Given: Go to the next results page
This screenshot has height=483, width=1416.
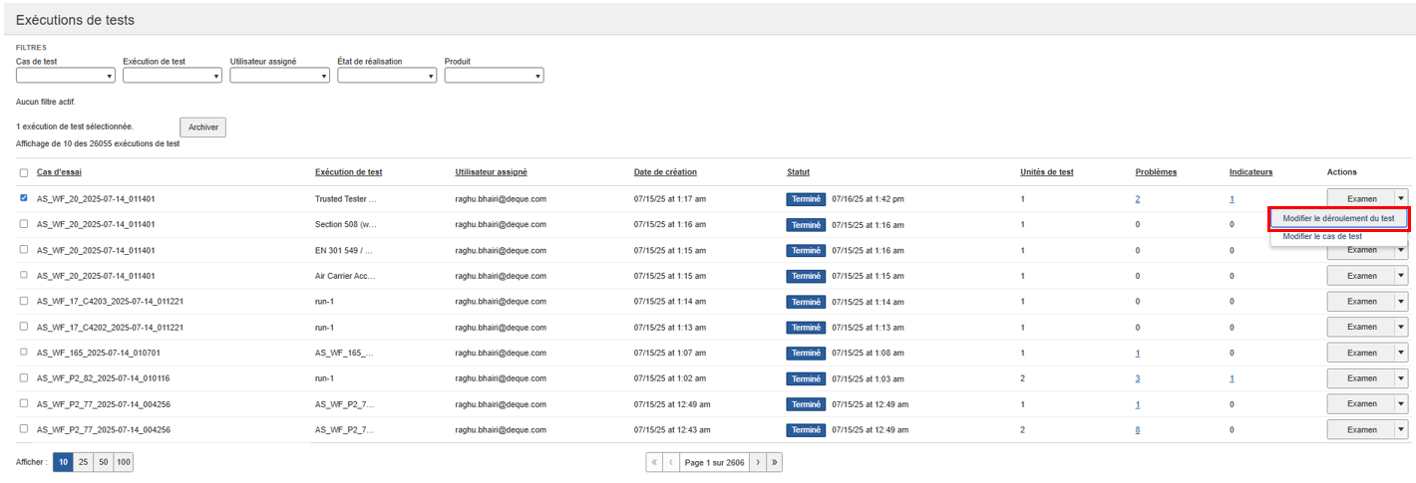Looking at the screenshot, I should point(757,462).
